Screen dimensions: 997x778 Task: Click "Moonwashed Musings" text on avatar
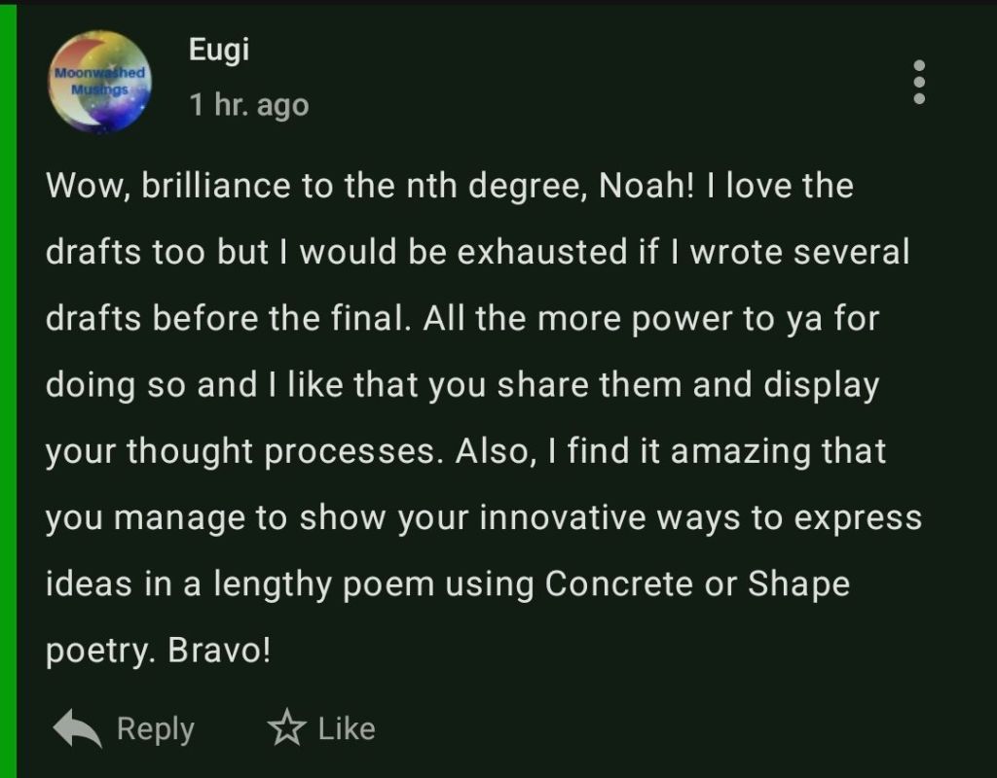click(100, 81)
